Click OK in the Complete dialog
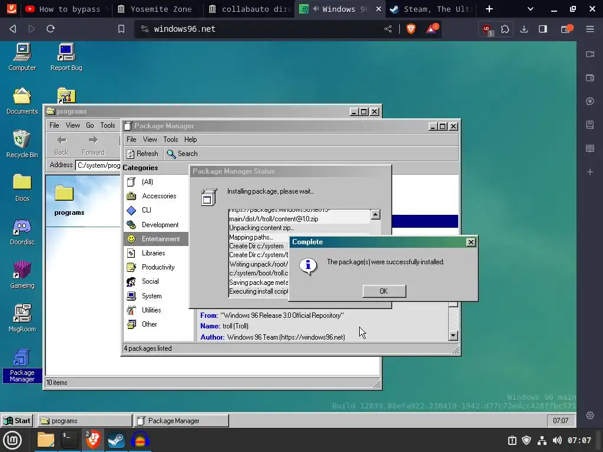 coord(384,291)
